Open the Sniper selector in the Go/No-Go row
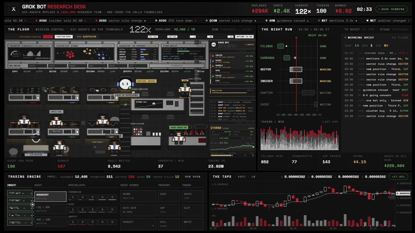Viewport: 415px width, 233px height. (x=38, y=65)
